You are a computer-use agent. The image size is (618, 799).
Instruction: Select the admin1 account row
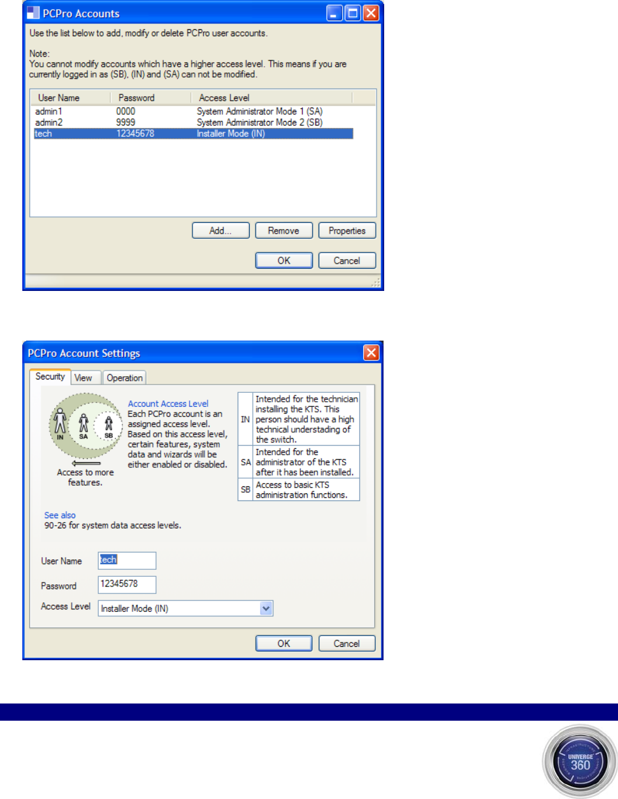click(x=194, y=111)
